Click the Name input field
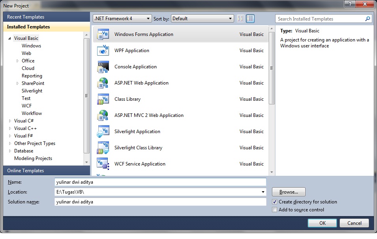 pos(160,182)
